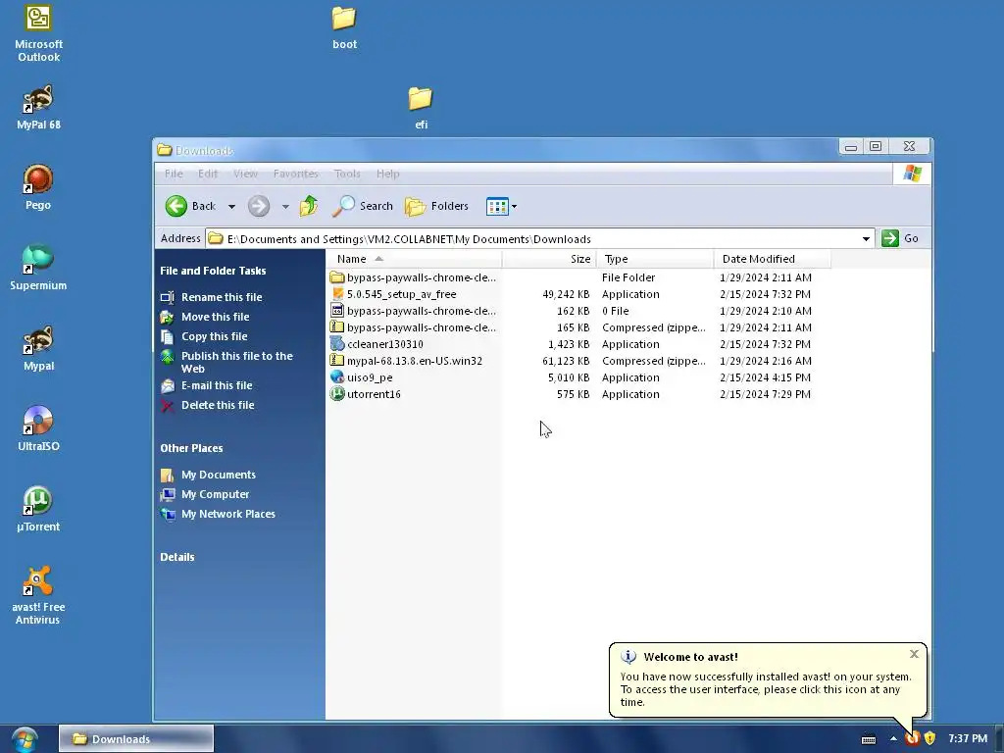
Task: Go back with the green Back arrow
Action: click(x=190, y=206)
